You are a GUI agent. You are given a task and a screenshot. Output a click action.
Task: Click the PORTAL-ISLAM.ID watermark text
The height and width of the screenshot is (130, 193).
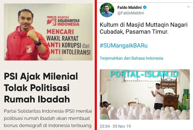pyautogui.click(x=144, y=74)
